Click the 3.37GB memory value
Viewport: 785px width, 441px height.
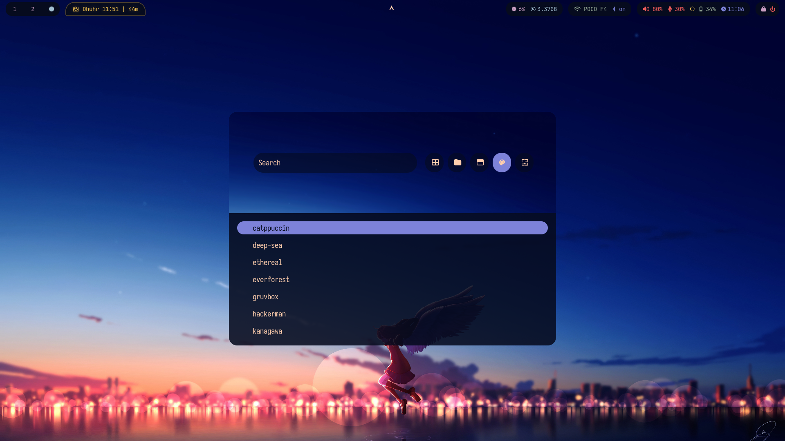(547, 9)
